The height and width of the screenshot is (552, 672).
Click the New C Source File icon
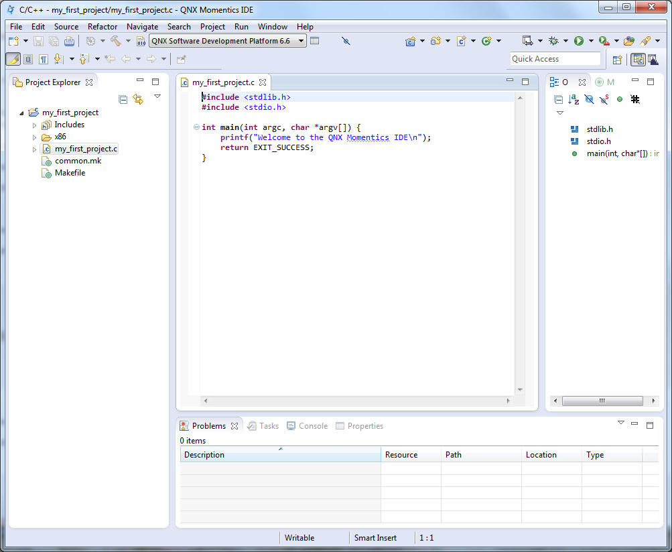click(461, 41)
